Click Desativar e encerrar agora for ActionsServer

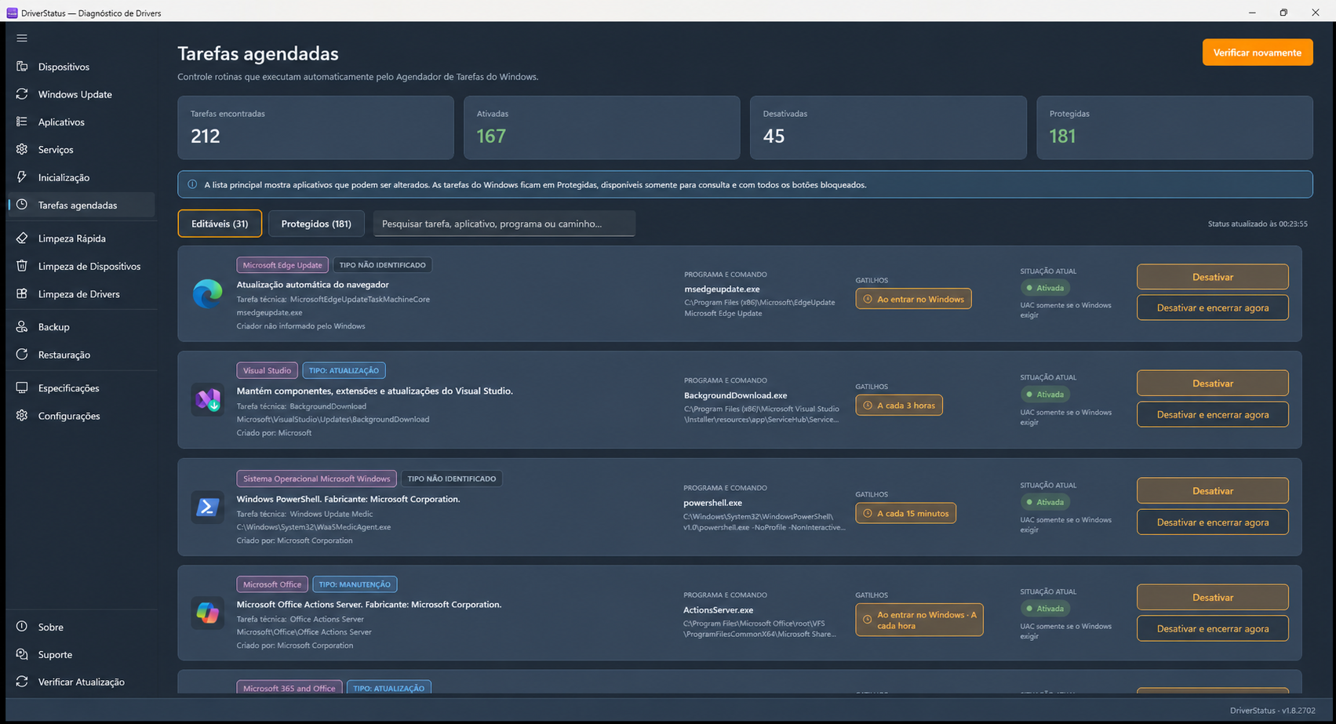tap(1212, 628)
